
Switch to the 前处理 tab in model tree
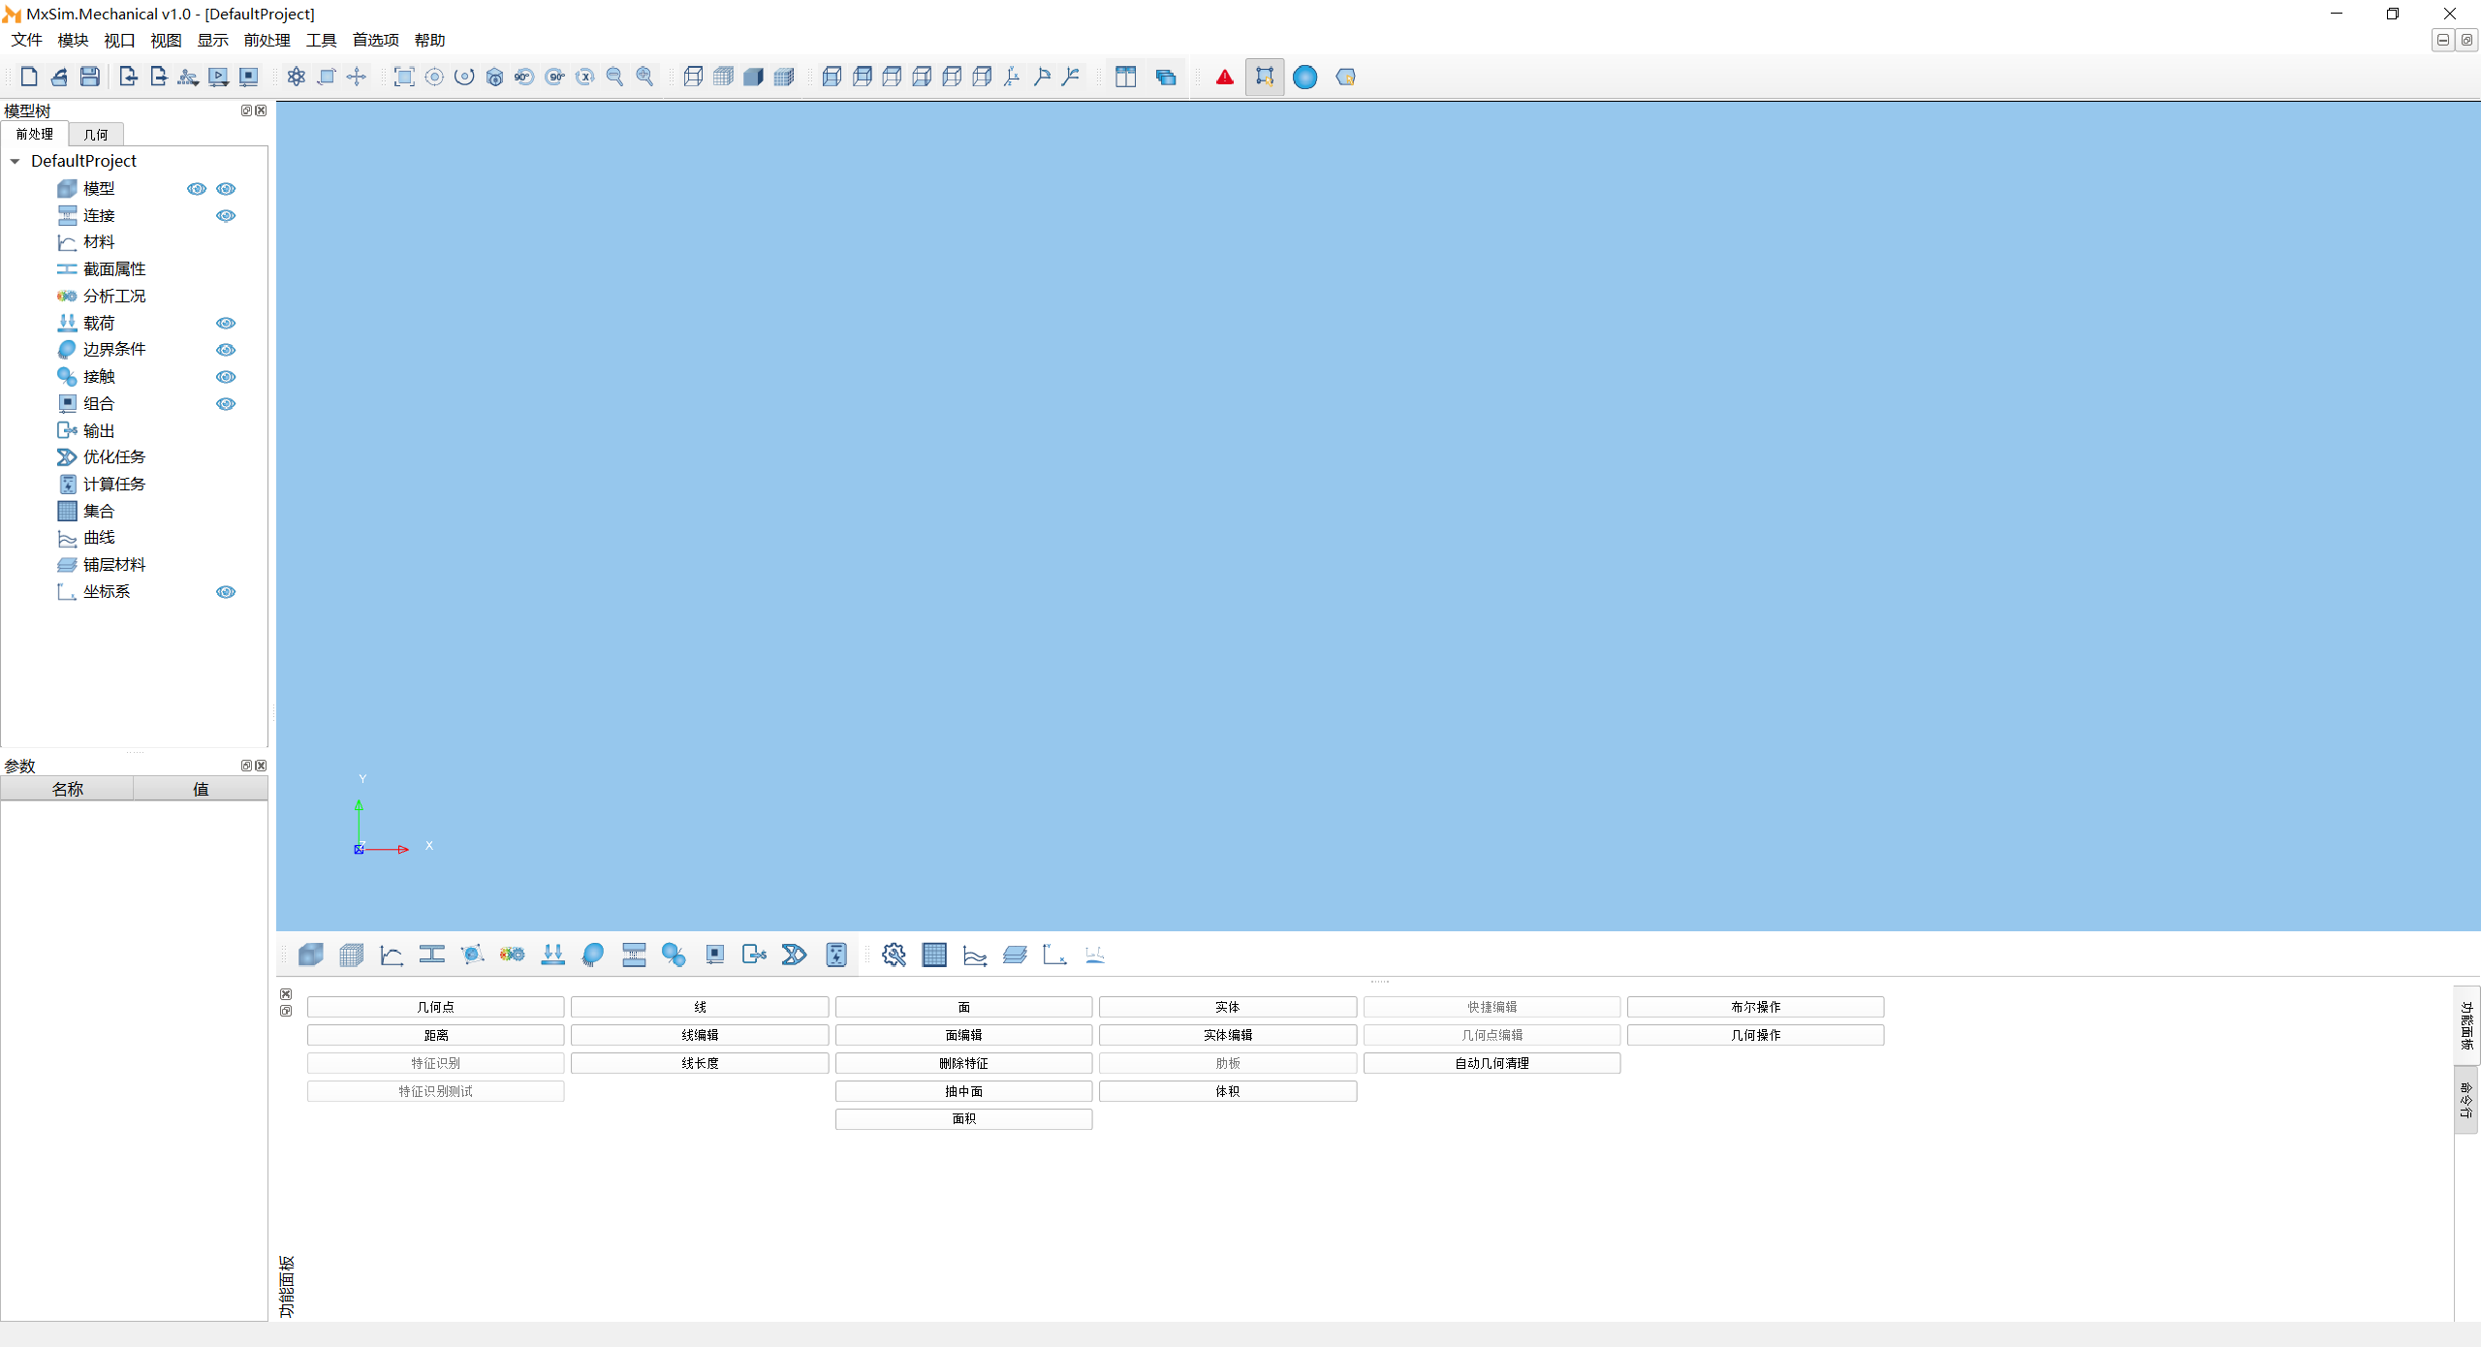click(x=35, y=135)
